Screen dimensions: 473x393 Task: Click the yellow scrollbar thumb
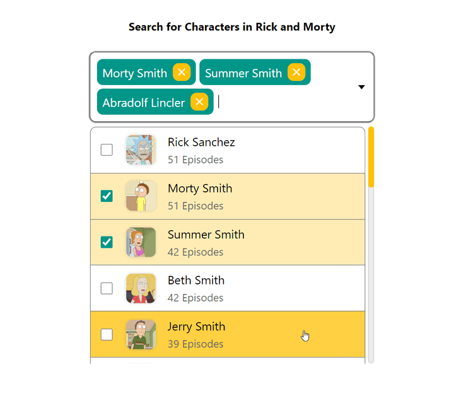pyautogui.click(x=371, y=157)
